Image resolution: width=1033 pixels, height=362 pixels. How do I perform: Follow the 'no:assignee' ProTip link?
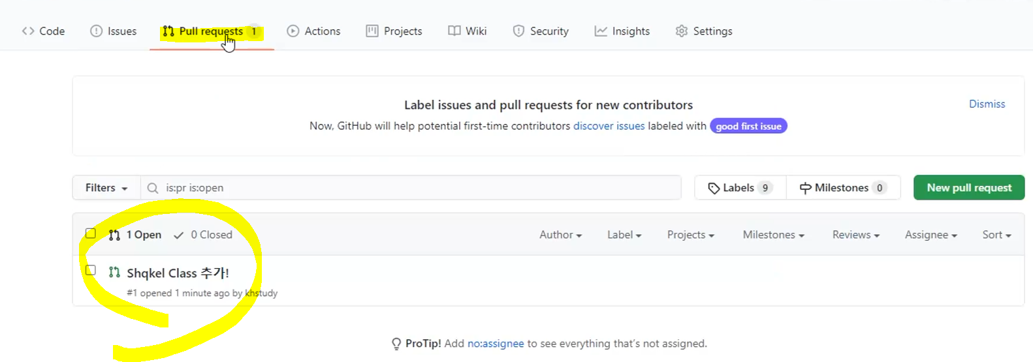(496, 344)
